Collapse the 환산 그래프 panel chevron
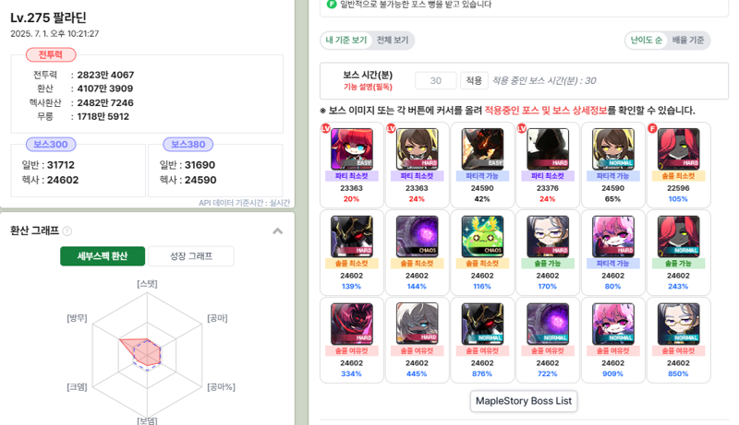739x425 pixels. click(278, 230)
